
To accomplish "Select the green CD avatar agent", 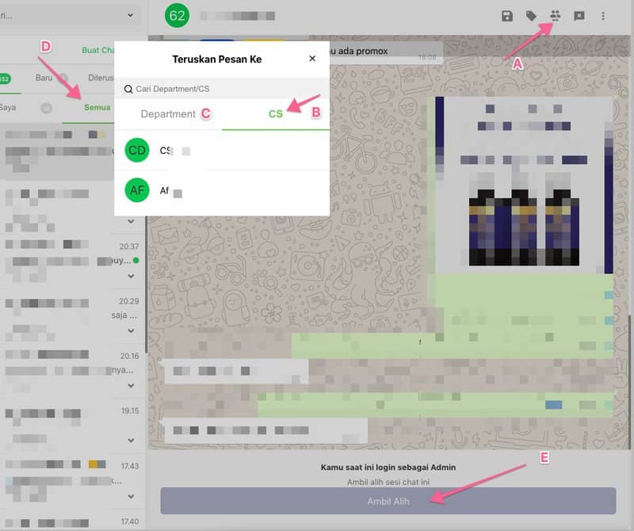I will (x=137, y=151).
